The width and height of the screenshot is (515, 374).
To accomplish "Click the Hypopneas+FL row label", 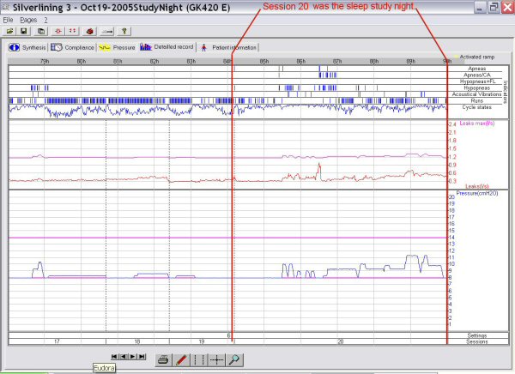I will tap(477, 81).
